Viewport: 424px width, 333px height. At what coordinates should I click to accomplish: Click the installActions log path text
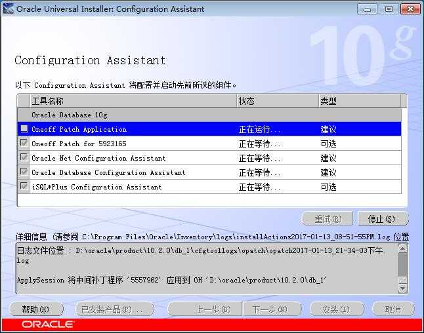[x=236, y=237]
